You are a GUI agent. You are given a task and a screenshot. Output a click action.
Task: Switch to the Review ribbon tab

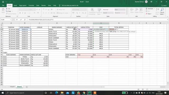pyautogui.click(x=44, y=5)
